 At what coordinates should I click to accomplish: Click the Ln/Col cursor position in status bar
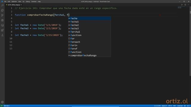point(157,106)
